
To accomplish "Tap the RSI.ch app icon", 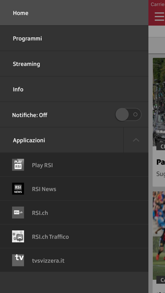I will tap(18, 213).
